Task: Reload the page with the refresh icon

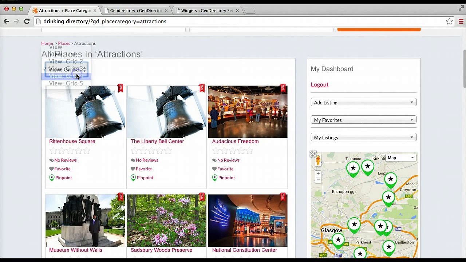Action: pos(27,21)
